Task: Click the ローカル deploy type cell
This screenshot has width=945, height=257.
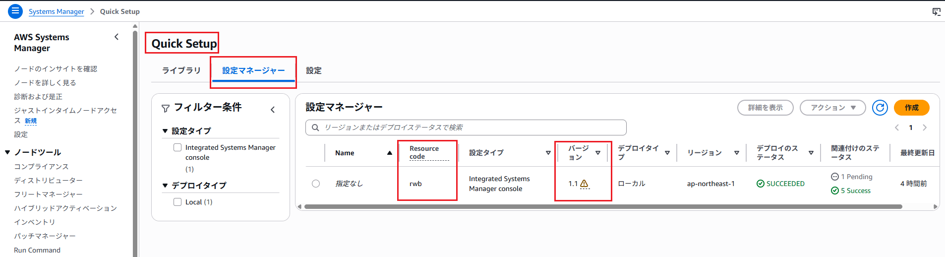Action: click(632, 184)
